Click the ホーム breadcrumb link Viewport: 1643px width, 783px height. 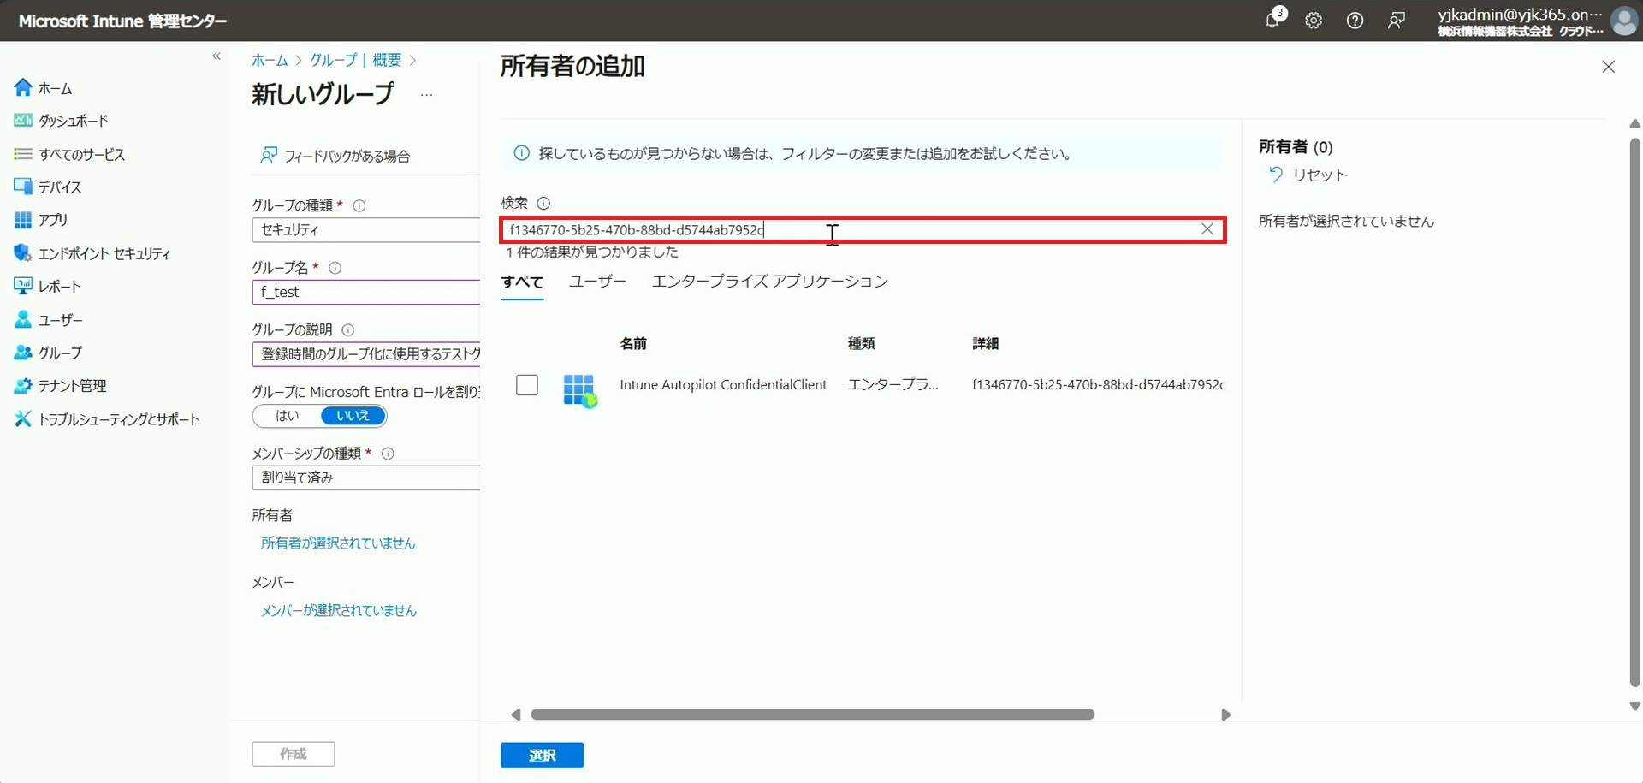[270, 60]
